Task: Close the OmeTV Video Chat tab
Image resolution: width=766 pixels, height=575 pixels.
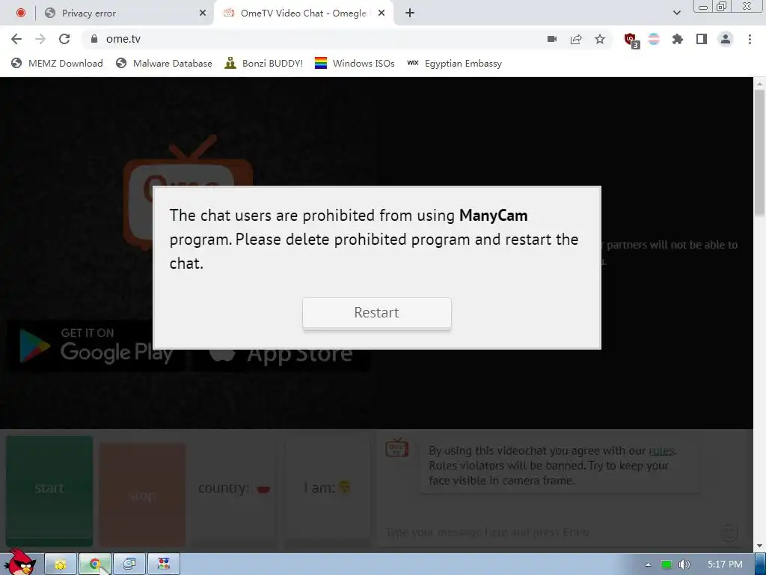Action: [x=382, y=13]
